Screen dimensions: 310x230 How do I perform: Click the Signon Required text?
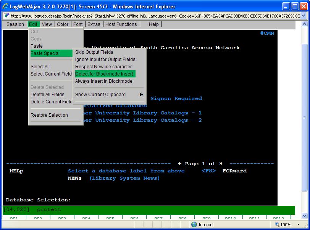[x=176, y=98]
